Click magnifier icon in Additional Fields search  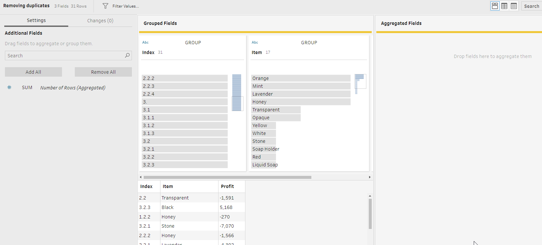[x=127, y=56]
